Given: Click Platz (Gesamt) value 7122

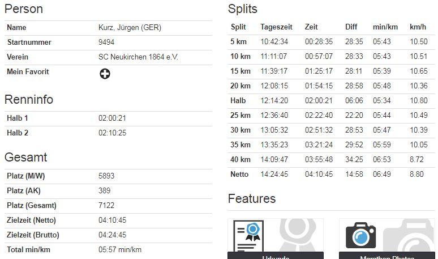Looking at the screenshot, I should [x=106, y=205].
